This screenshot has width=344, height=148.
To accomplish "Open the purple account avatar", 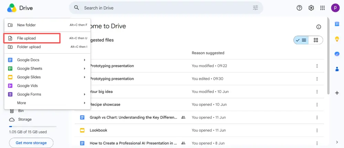I will (x=335, y=8).
